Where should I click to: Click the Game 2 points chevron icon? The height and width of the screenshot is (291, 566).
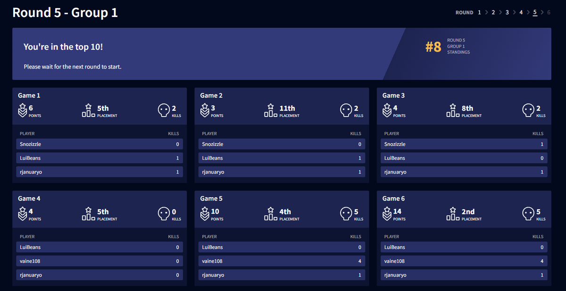coord(204,110)
